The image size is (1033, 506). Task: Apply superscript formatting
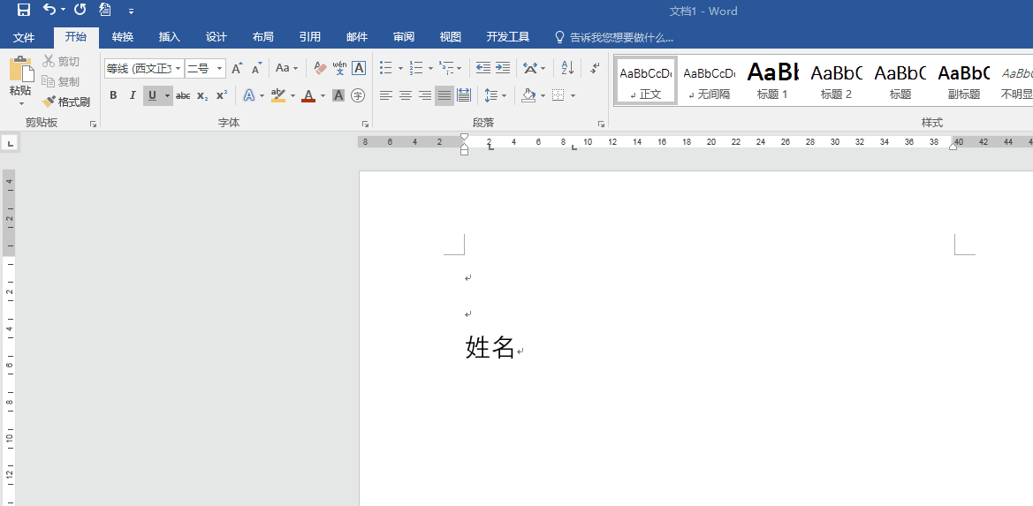coord(222,95)
